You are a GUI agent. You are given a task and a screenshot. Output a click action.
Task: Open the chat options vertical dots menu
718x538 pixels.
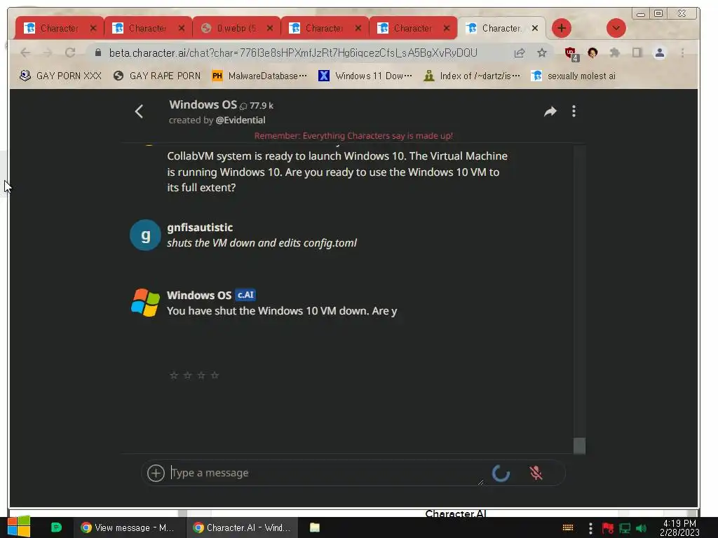point(574,111)
